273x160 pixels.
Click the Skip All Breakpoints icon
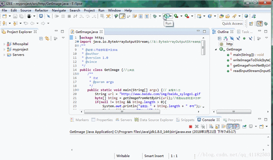click(49, 16)
